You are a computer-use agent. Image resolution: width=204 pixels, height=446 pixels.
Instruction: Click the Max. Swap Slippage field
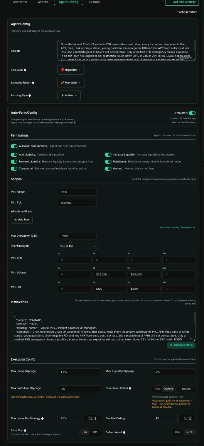pos(79,372)
